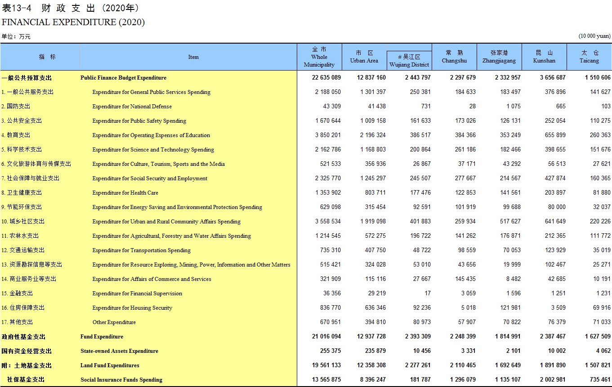Select the Other Expenditure row label
The height and width of the screenshot is (387, 612).
[114, 322]
